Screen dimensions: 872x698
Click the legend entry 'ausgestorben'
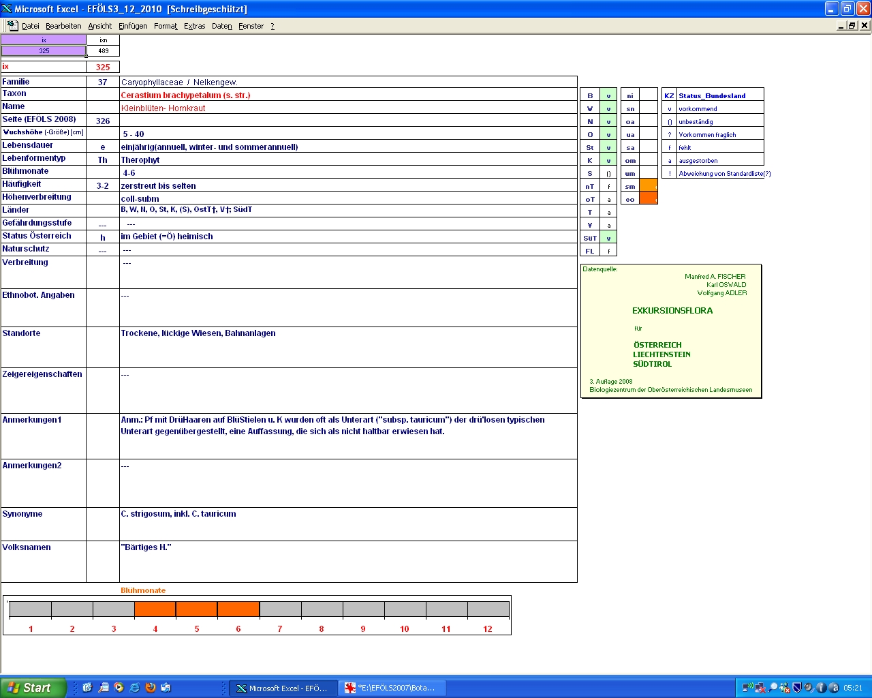coord(720,160)
